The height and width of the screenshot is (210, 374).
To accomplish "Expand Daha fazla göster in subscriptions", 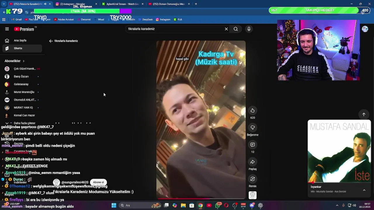I will pyautogui.click(x=22, y=123).
